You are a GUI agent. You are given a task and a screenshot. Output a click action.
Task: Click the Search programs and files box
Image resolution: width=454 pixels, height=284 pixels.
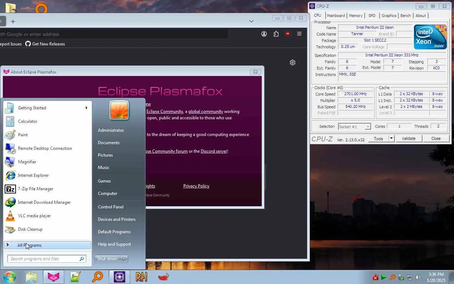46,259
